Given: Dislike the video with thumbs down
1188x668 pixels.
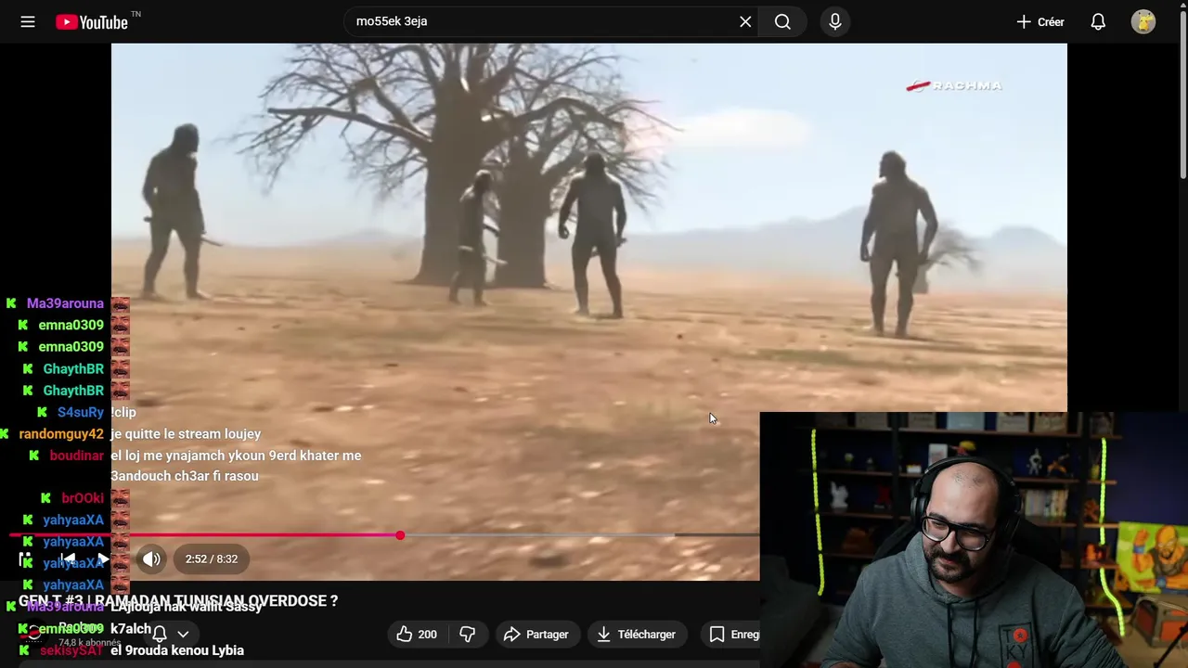Looking at the screenshot, I should pos(468,635).
